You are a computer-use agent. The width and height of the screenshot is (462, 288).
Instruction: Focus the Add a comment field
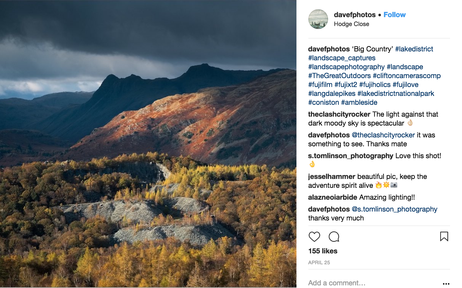point(373,283)
